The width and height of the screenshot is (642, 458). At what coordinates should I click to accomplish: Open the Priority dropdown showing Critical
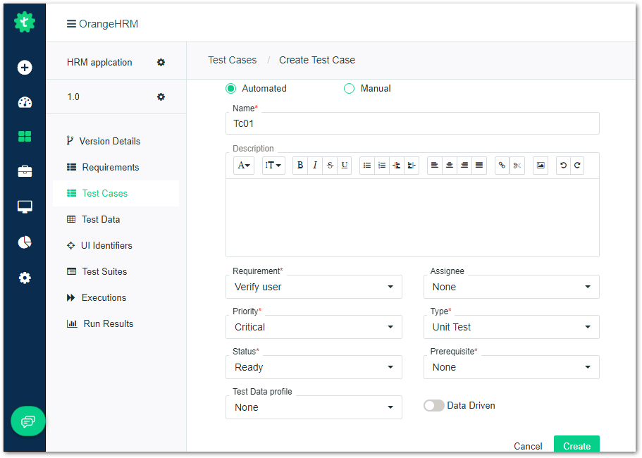click(314, 327)
